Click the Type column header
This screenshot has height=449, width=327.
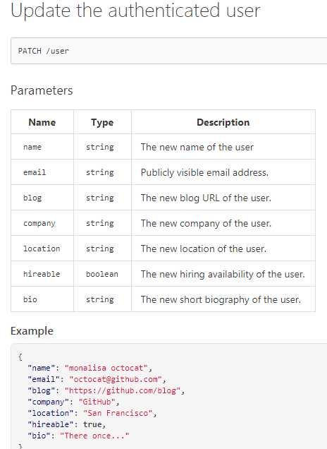(102, 122)
